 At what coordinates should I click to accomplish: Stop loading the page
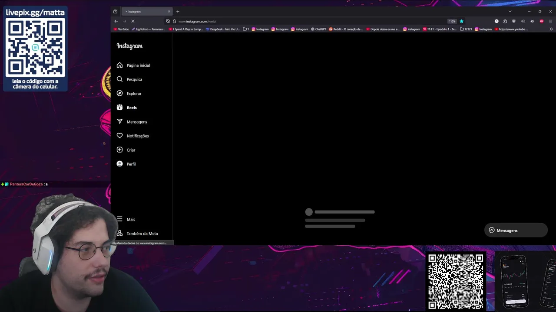[133, 21]
